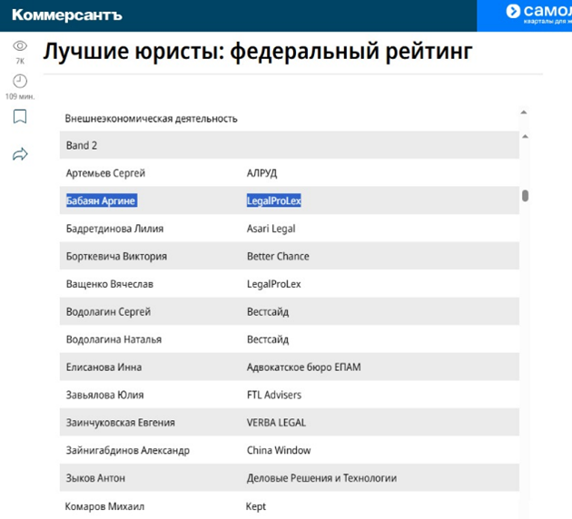Click the table scrollbar thumb
Image resolution: width=572 pixels, height=519 pixels.
tap(525, 196)
